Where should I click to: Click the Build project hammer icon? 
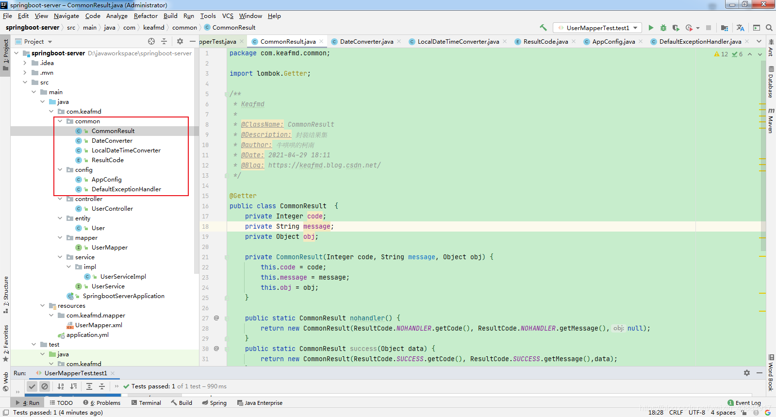click(x=543, y=28)
